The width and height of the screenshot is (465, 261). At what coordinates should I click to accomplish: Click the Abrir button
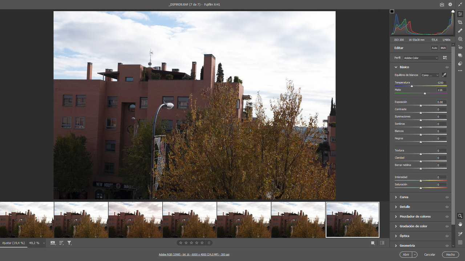point(406,254)
